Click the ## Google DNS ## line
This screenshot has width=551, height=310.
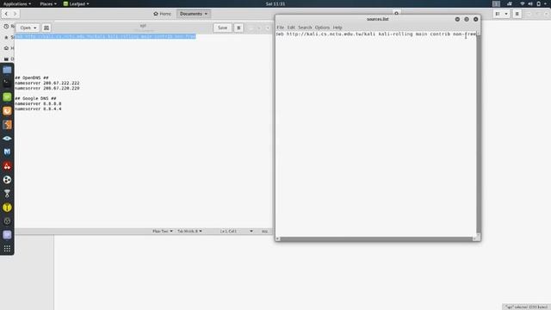(x=35, y=98)
